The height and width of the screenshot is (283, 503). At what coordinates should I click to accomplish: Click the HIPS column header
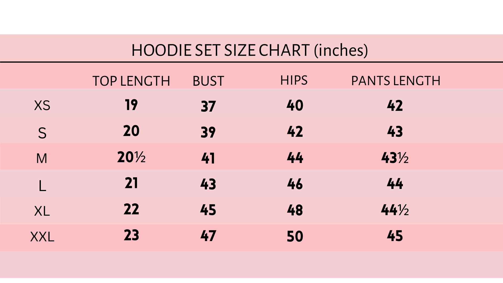[x=294, y=80]
